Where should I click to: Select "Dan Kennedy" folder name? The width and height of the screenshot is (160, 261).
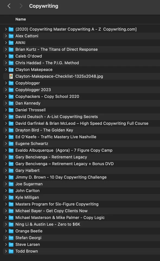[28, 103]
